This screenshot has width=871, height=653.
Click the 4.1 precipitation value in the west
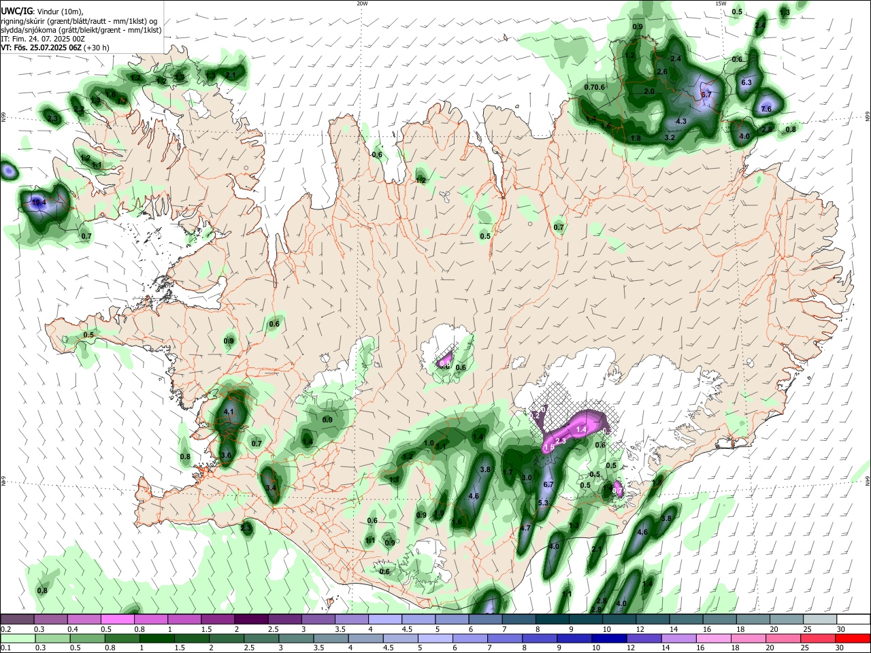(x=229, y=412)
